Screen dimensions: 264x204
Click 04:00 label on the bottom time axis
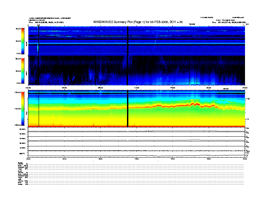pyautogui.click(x=64, y=159)
